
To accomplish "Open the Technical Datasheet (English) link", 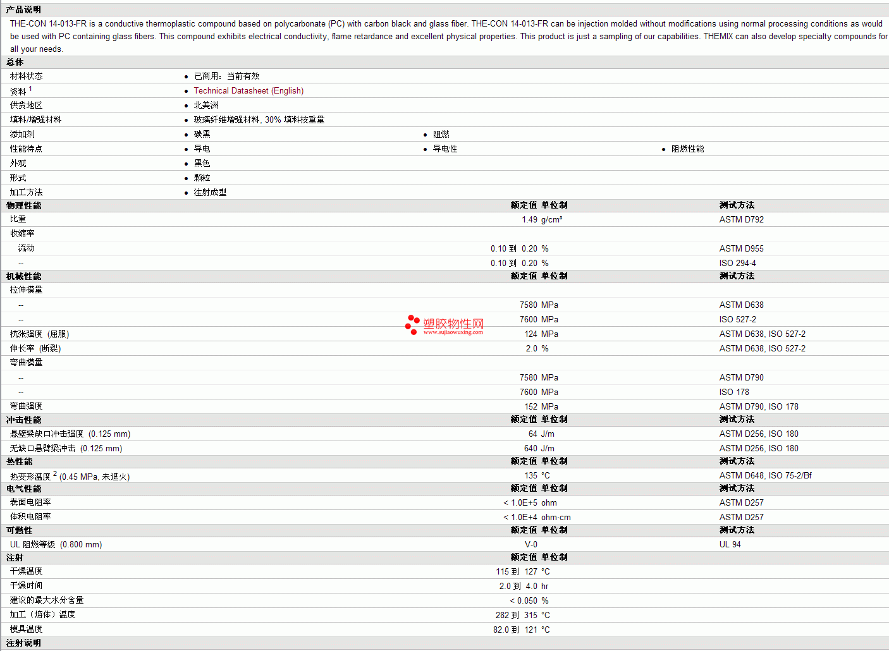I will coord(248,91).
